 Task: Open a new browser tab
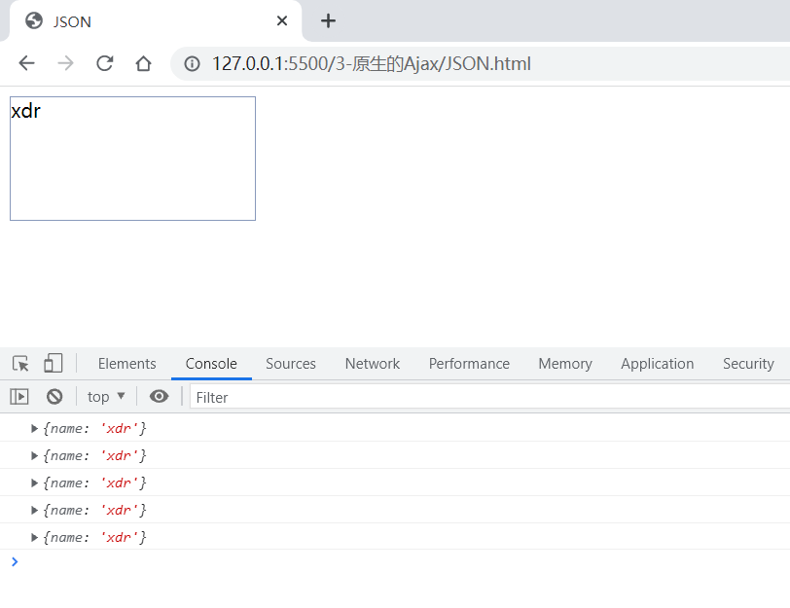[x=328, y=21]
